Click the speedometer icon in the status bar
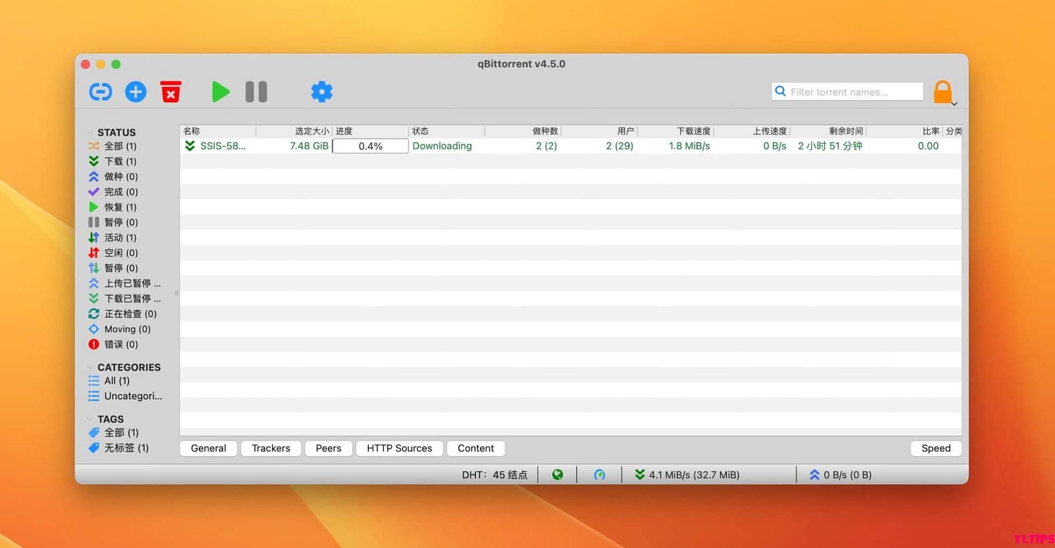Screen dimensions: 1055x548 [x=599, y=474]
